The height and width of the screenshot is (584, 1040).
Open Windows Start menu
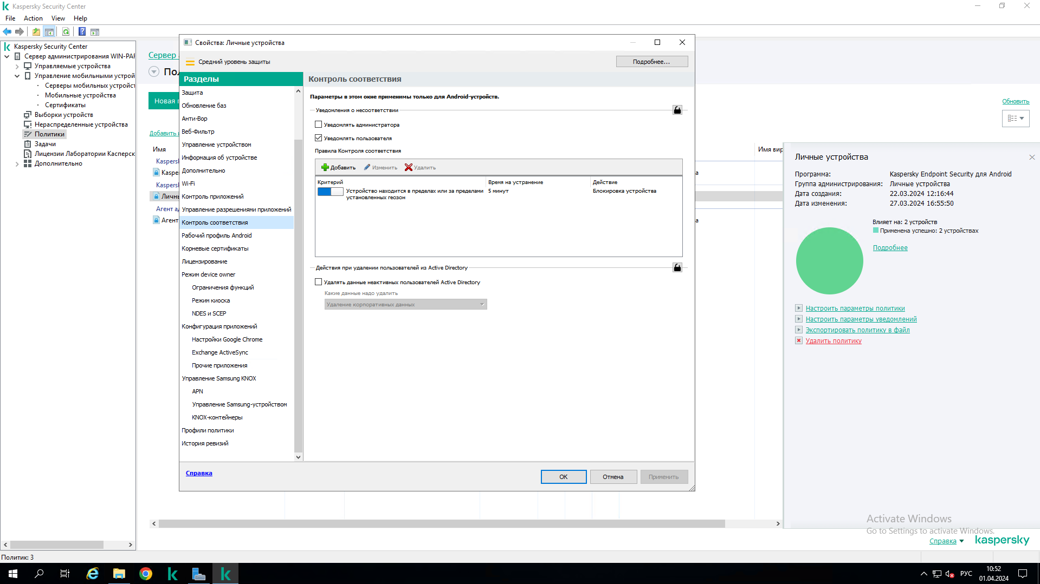[13, 574]
